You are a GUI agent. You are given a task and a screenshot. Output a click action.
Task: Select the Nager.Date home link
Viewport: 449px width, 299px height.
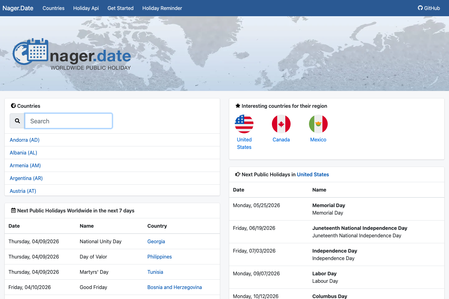[18, 8]
